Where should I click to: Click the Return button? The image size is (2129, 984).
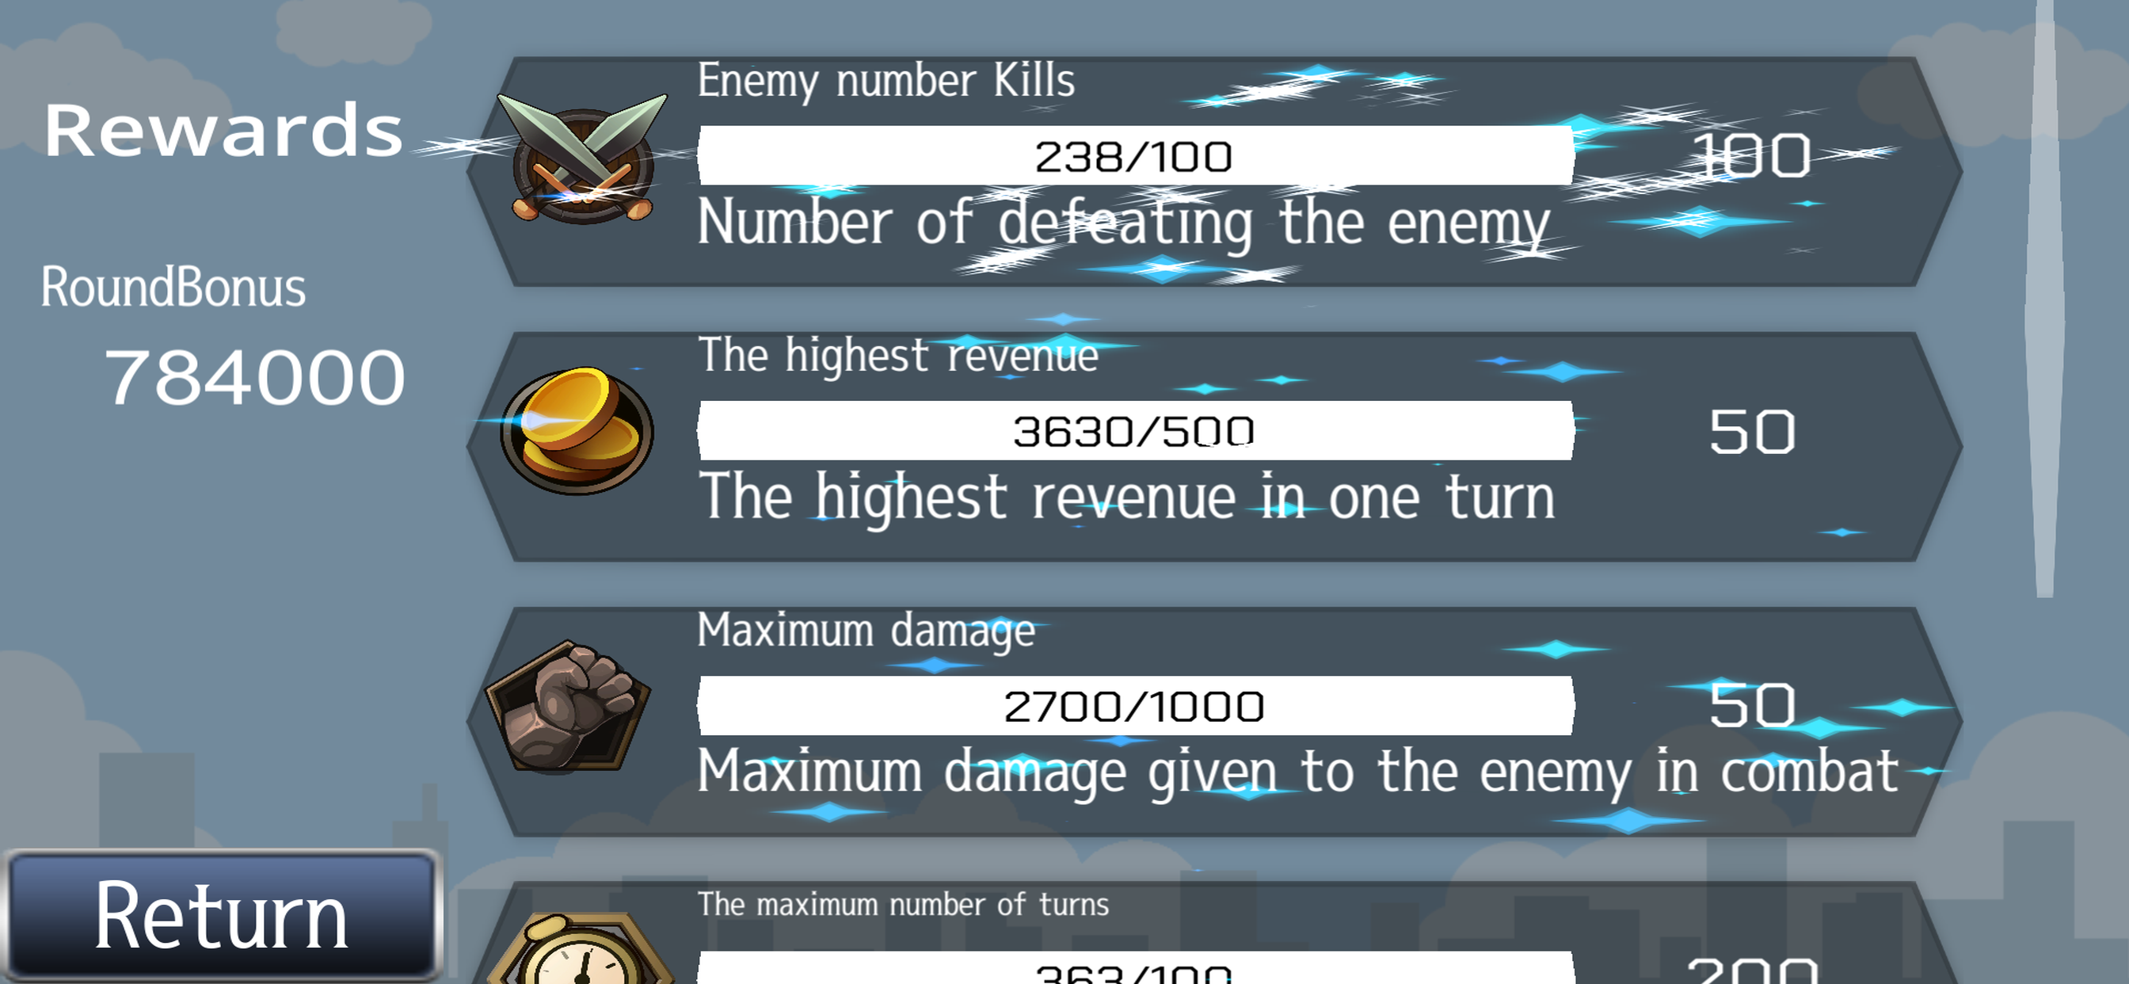click(x=222, y=915)
